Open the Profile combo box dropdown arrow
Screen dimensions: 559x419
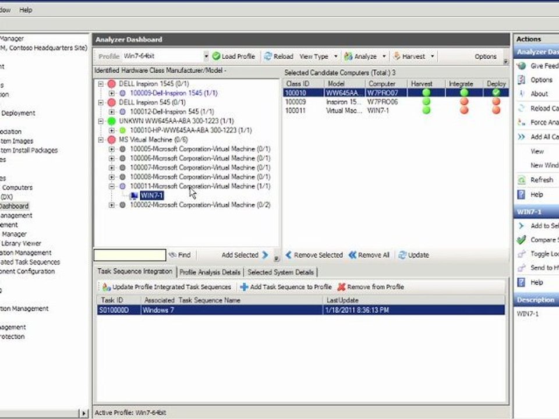point(206,56)
